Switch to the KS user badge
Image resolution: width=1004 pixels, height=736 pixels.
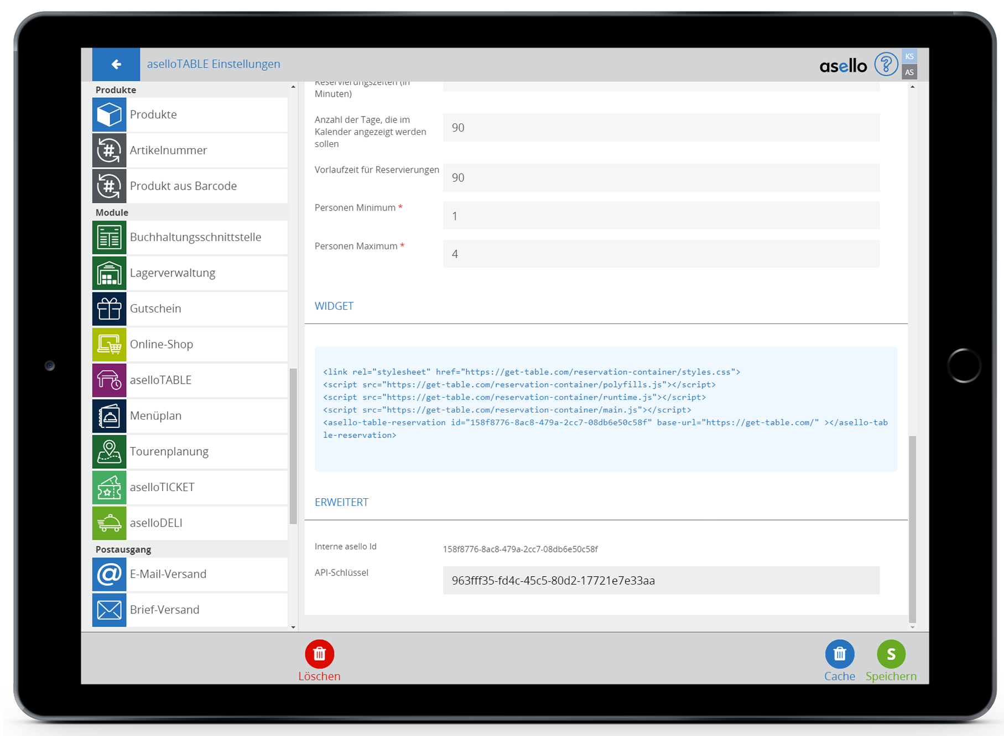coord(909,56)
